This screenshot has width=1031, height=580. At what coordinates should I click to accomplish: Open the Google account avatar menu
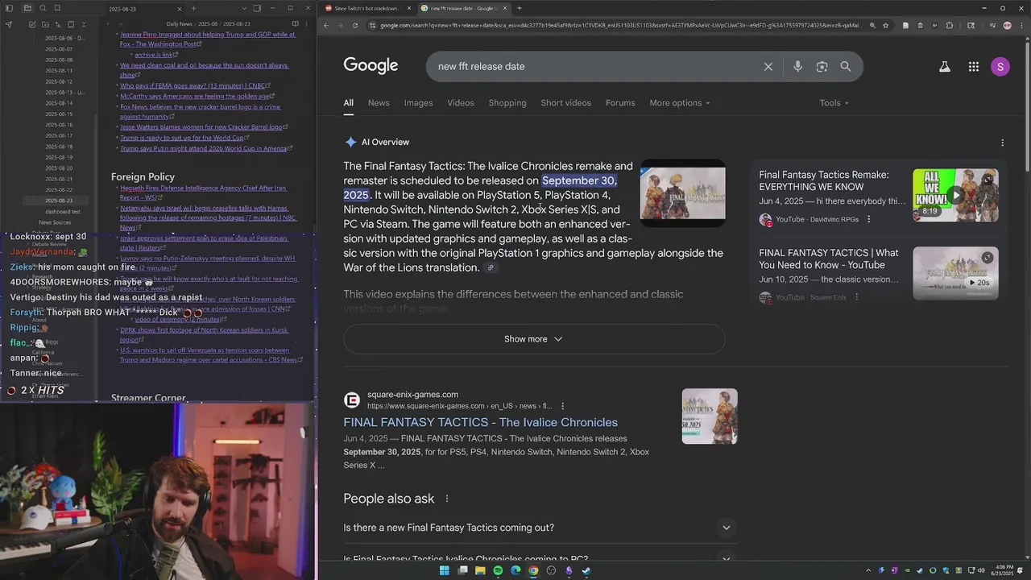click(x=1000, y=67)
